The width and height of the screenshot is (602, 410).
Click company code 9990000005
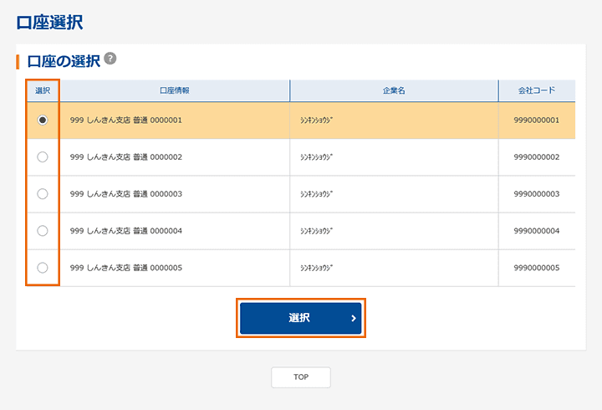pos(536,268)
